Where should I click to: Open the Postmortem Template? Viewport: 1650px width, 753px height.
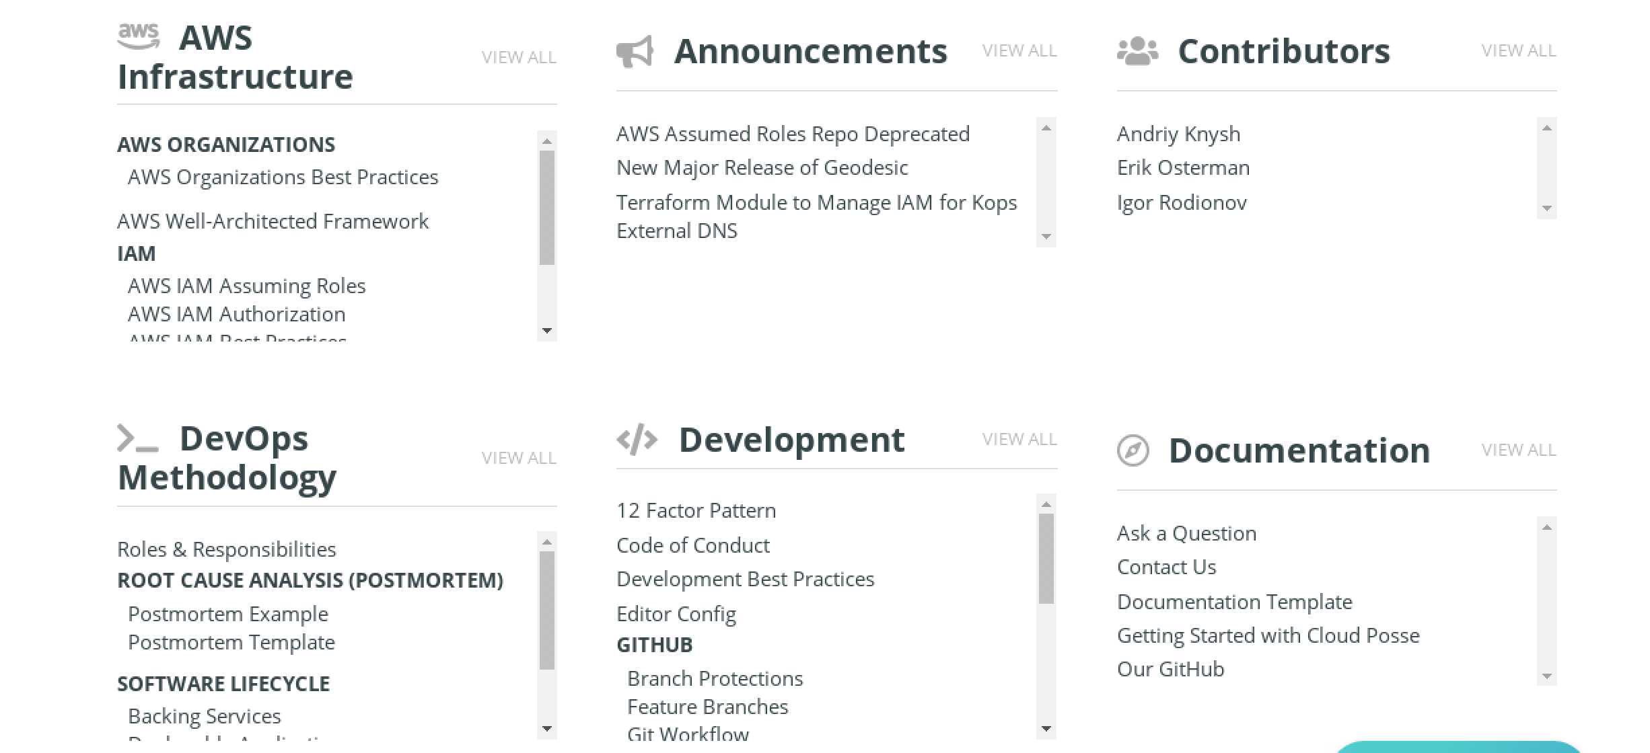231,642
